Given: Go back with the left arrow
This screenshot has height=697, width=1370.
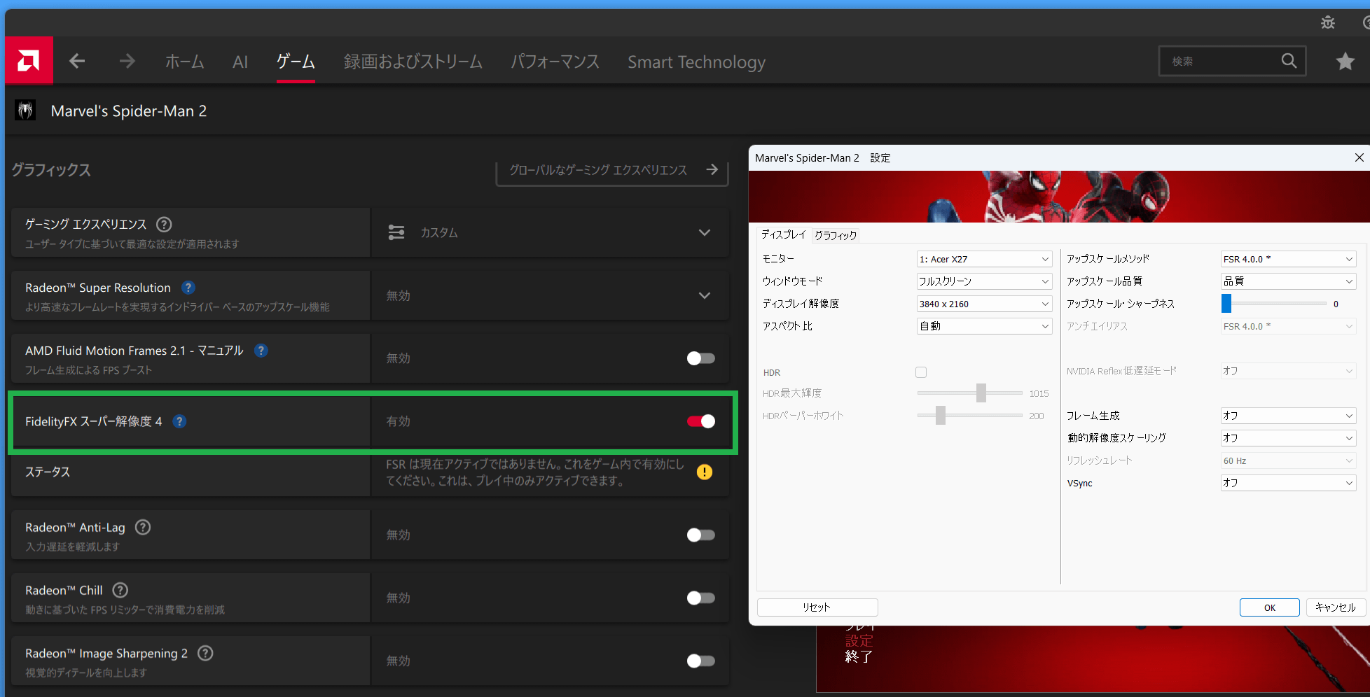Looking at the screenshot, I should 77,62.
